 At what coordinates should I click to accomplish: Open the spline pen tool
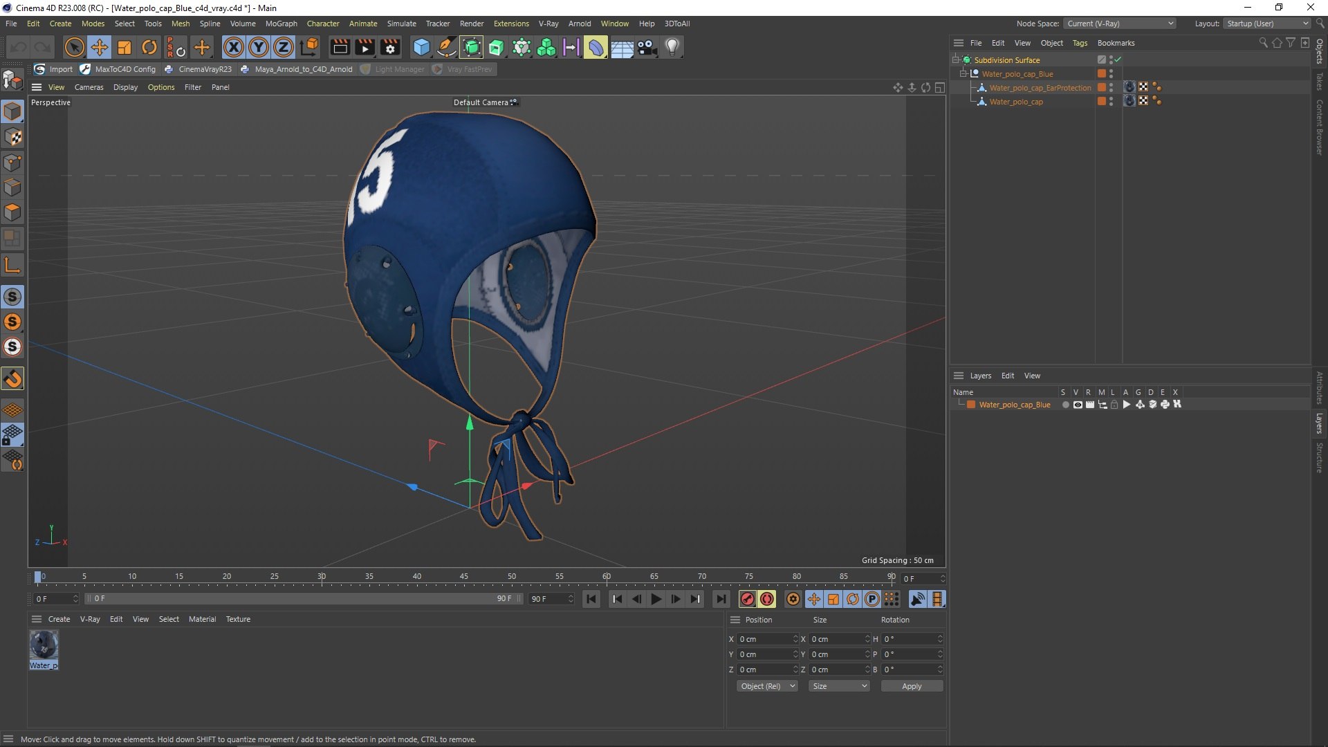447,47
